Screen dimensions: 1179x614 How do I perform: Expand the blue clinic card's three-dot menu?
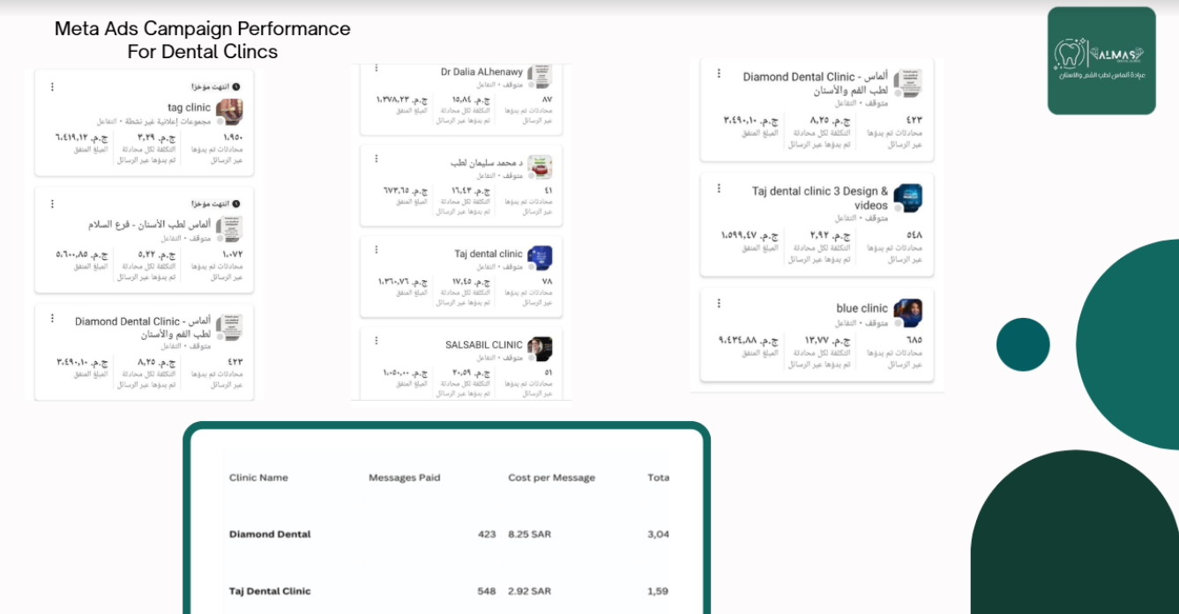tap(719, 303)
